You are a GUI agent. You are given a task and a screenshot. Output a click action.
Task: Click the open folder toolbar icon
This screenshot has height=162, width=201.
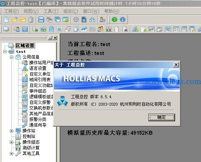click(15, 19)
